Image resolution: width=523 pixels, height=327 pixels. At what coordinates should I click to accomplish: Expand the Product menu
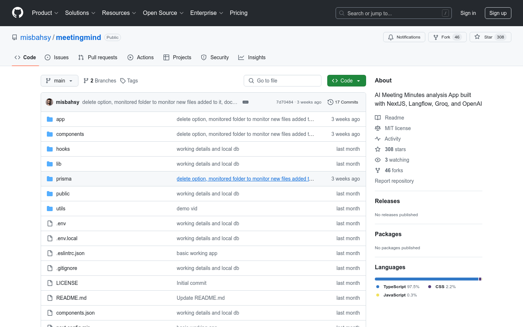[x=45, y=13]
